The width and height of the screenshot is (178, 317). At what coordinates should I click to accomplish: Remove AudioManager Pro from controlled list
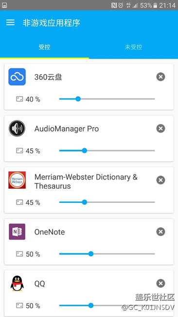point(160,128)
